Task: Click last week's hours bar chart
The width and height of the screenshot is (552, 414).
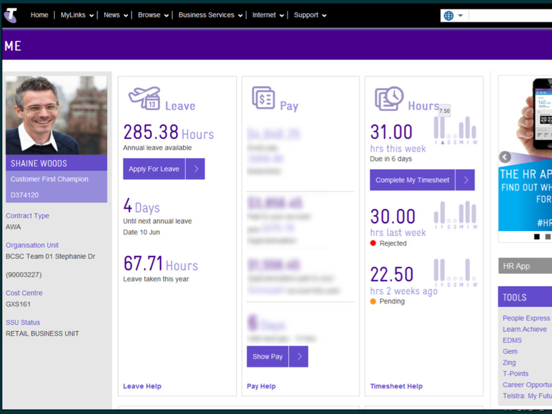Action: (456, 215)
